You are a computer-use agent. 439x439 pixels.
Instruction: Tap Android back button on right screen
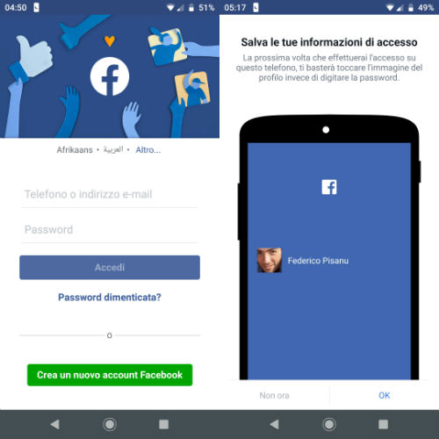point(274,424)
